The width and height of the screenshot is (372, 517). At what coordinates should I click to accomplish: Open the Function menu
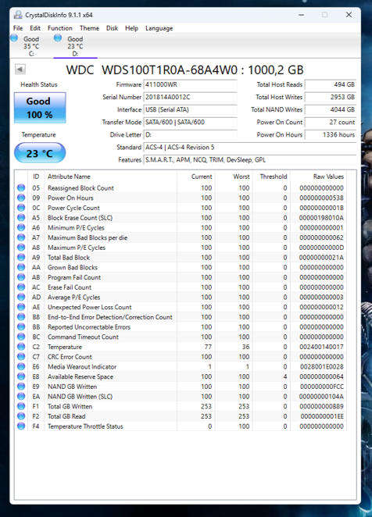click(x=59, y=28)
